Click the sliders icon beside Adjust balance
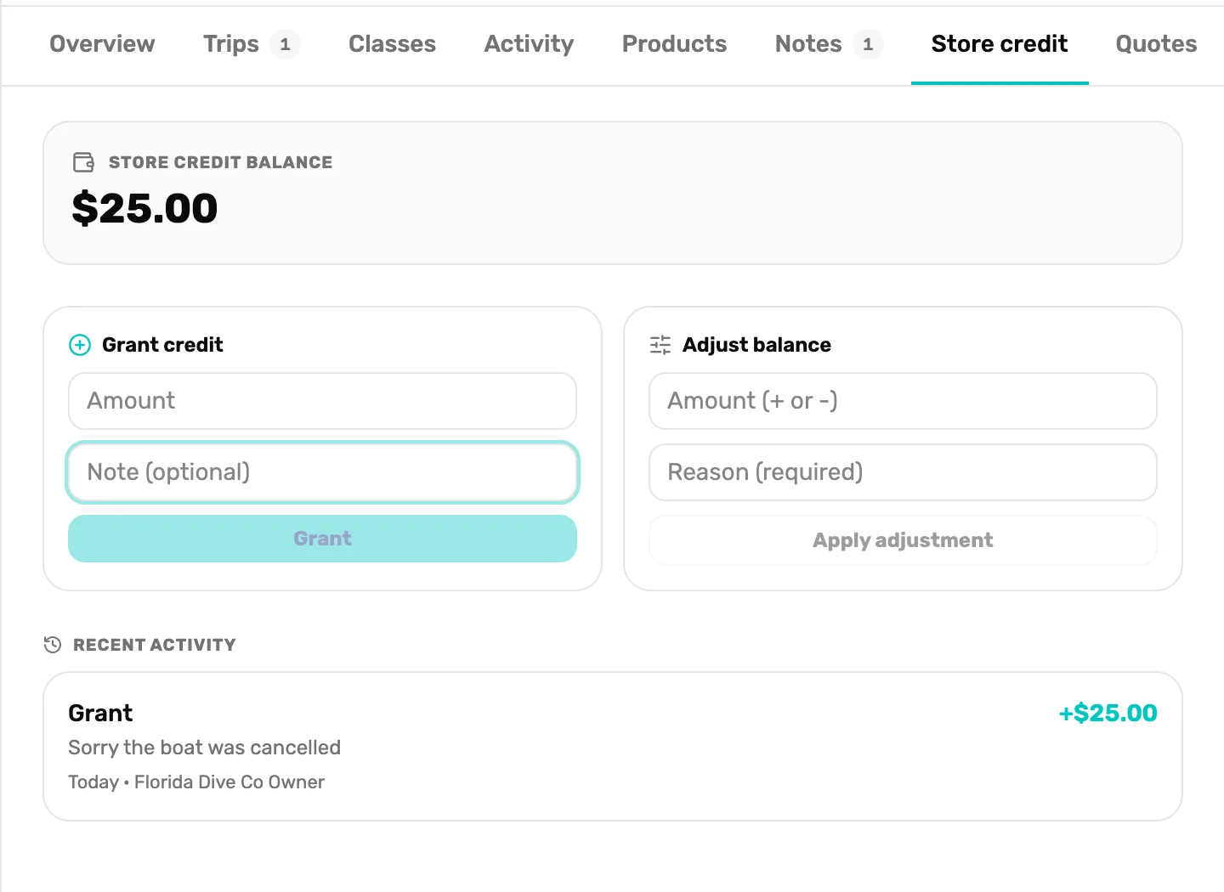 tap(660, 345)
